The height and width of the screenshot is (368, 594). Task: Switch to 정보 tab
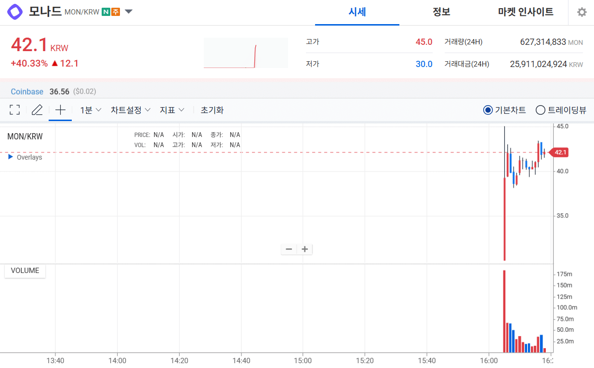441,12
